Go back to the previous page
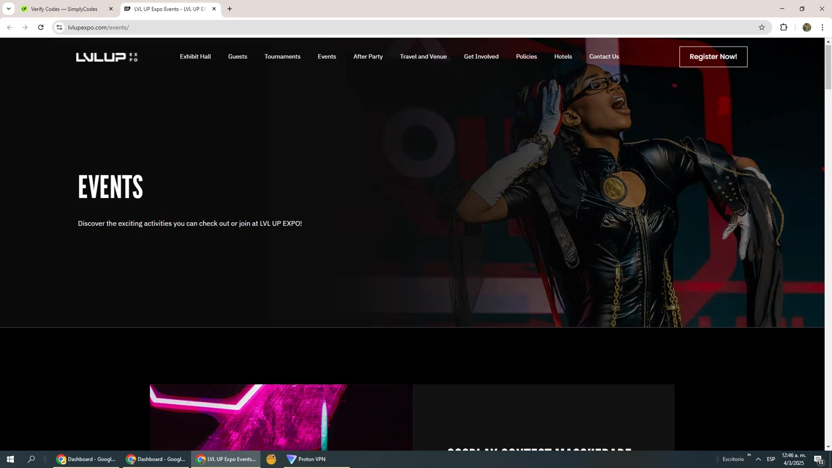 (x=9, y=27)
